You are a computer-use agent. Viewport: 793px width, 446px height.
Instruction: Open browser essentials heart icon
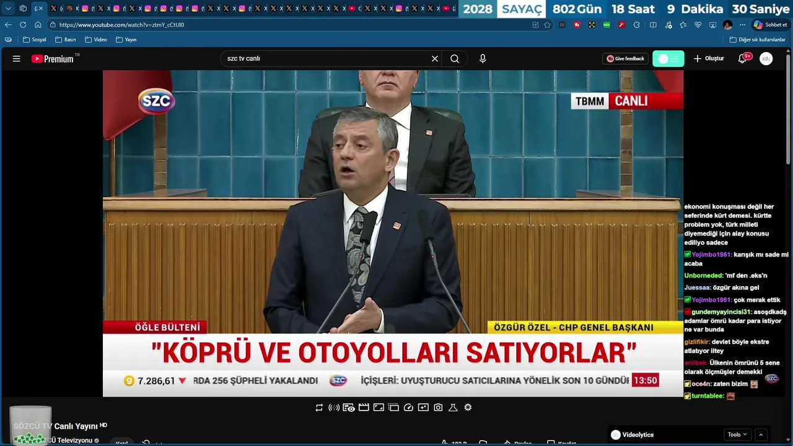(698, 25)
